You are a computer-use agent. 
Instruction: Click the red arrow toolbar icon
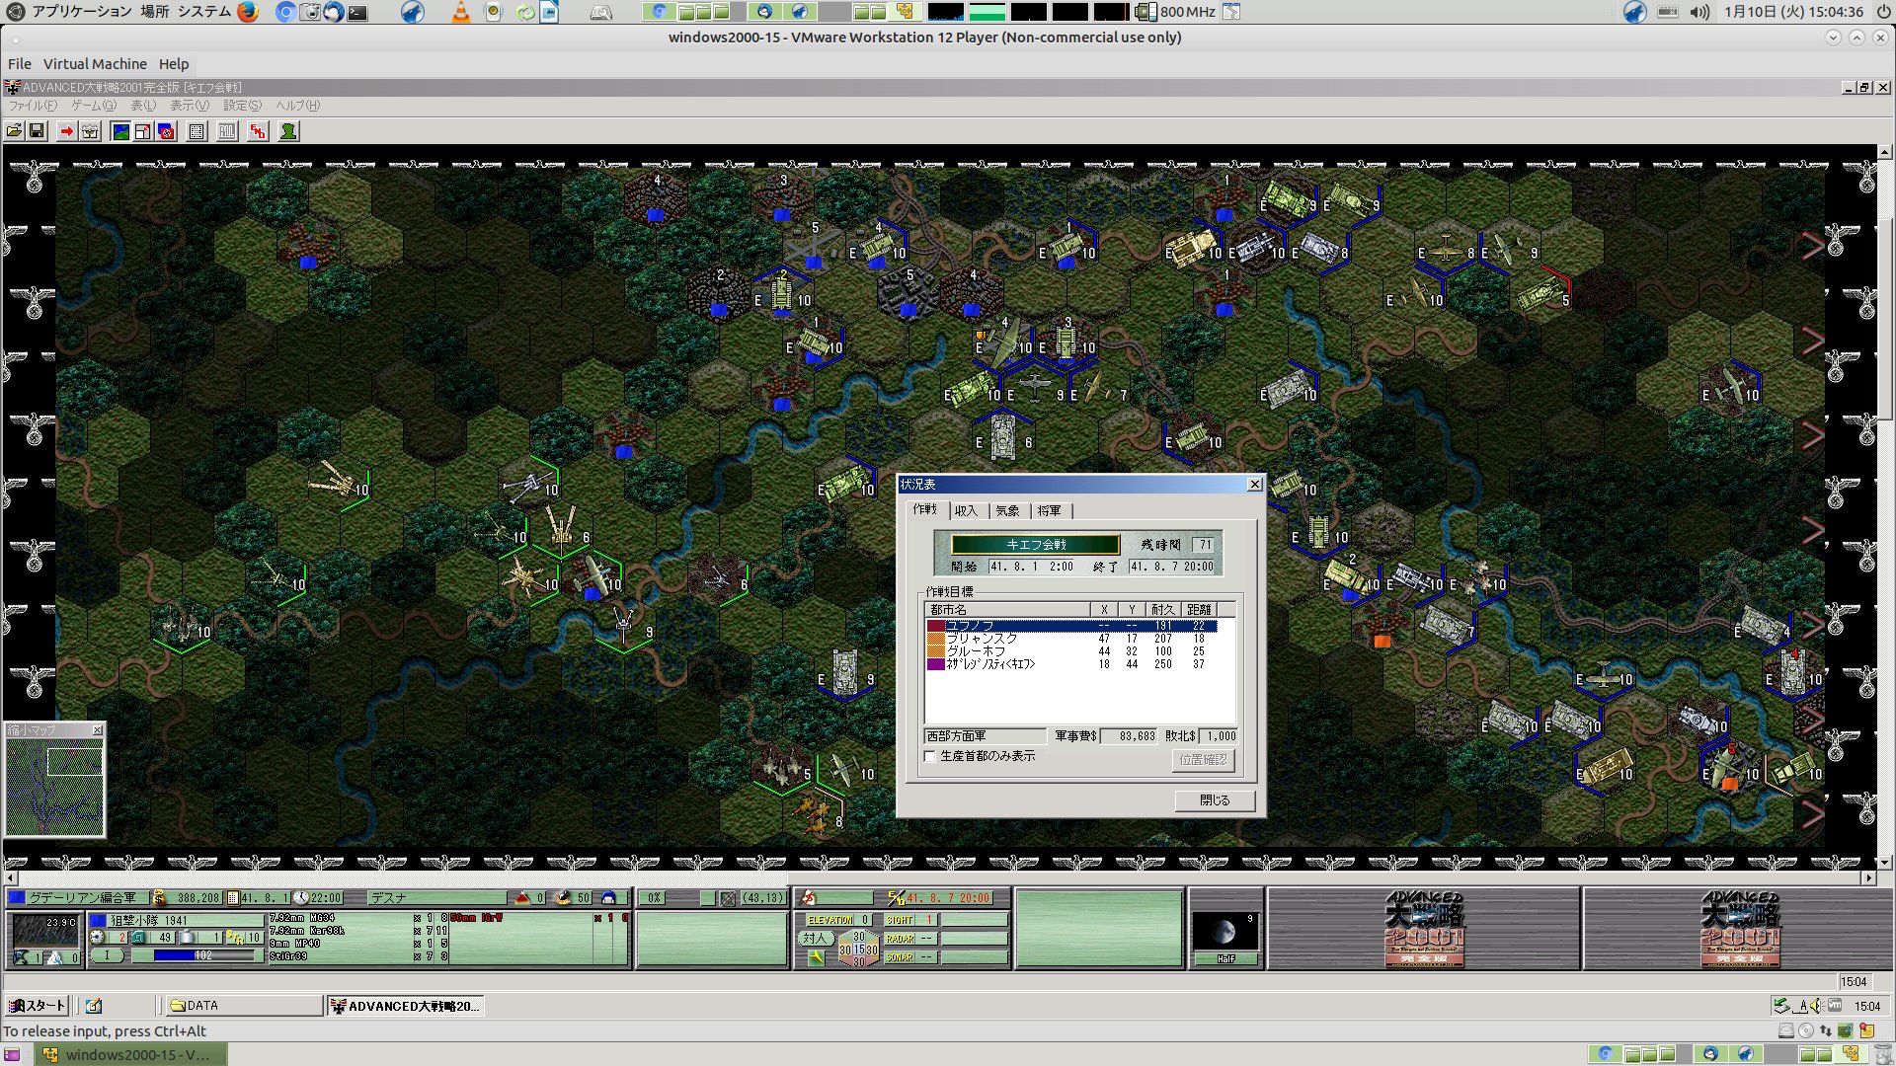click(66, 131)
